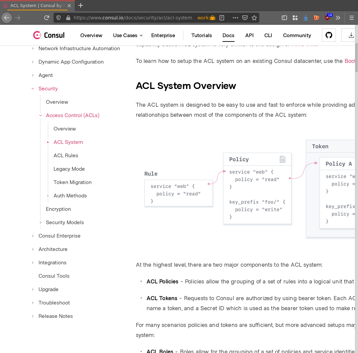Close the ACL System browser tab
Image resolution: width=358 pixels, height=353 pixels.
(69, 6)
